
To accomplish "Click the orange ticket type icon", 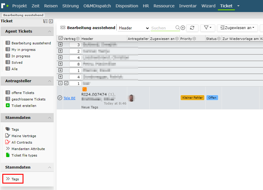I will click(84, 89).
